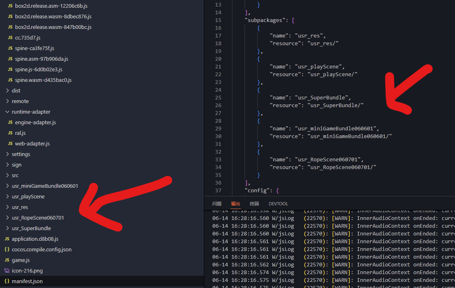The image size is (455, 288).
Task: Click "usr_RopeScene060701/" resource value
Action: [x=342, y=167]
